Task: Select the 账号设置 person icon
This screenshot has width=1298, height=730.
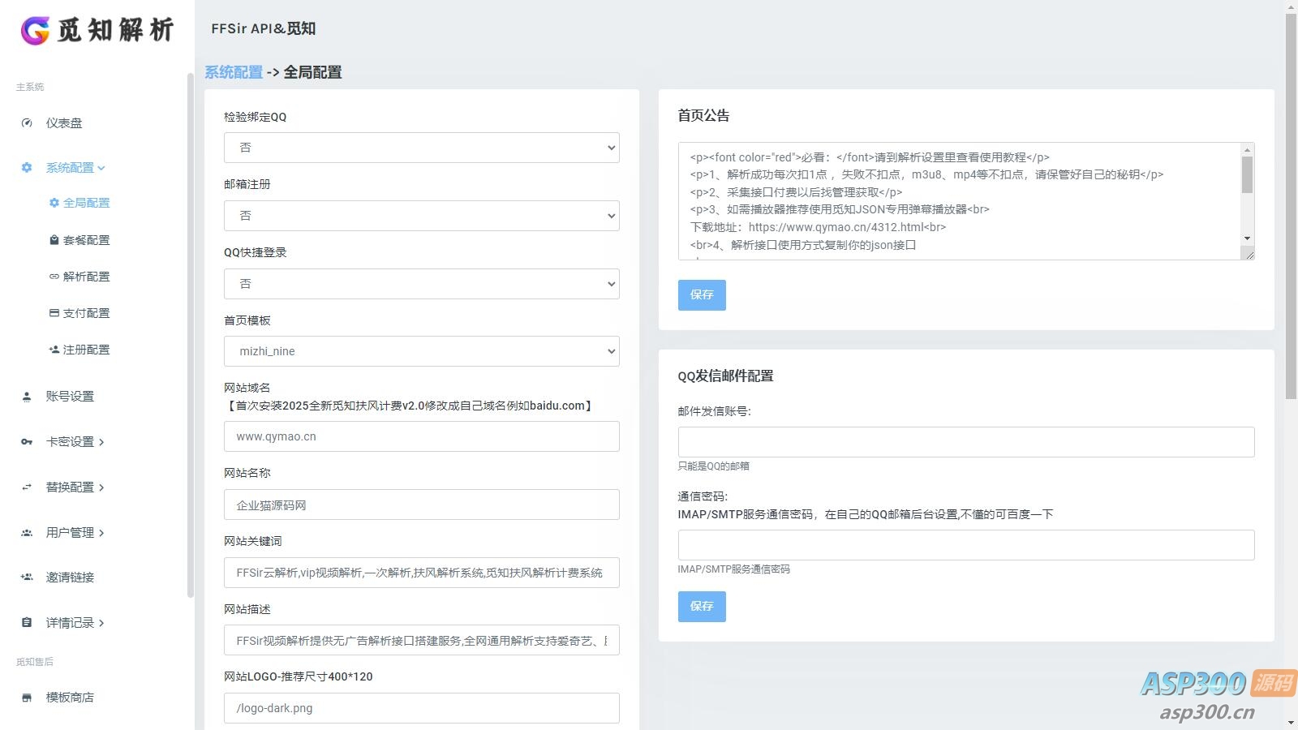Action: click(26, 396)
